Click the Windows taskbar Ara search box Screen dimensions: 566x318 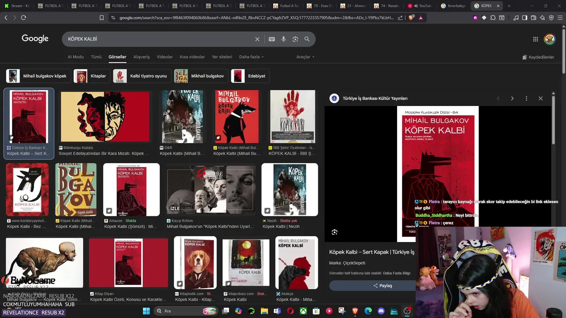(186, 311)
